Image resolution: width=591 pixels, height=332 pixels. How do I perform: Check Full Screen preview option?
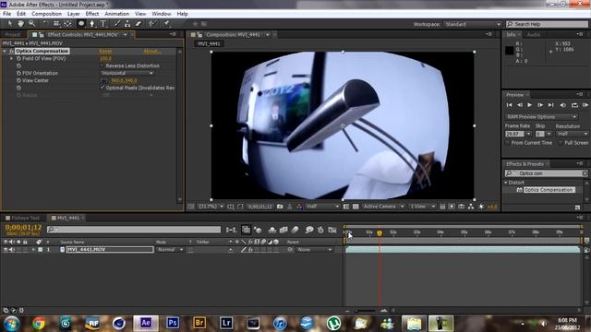(x=561, y=143)
